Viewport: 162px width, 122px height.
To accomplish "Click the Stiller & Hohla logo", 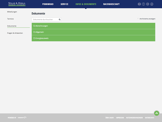I will point(17,4).
